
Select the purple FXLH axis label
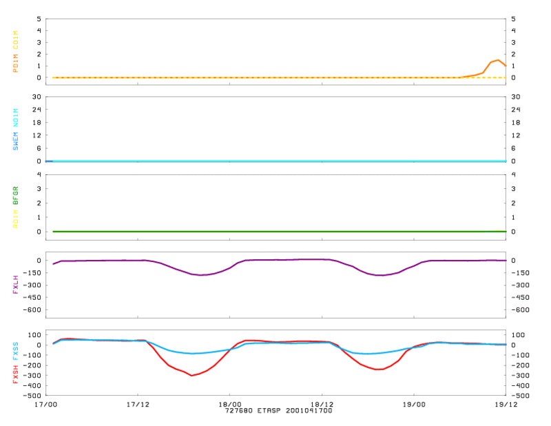tap(15, 285)
